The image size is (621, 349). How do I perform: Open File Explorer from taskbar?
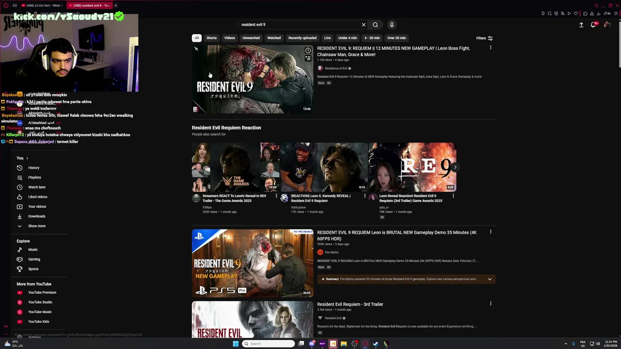[343, 344]
